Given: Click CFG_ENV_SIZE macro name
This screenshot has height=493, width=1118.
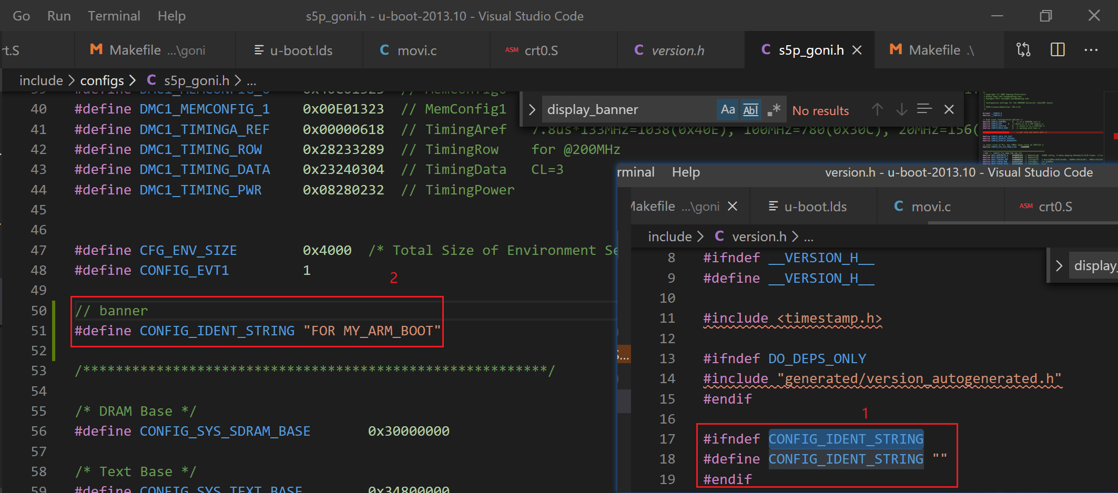Looking at the screenshot, I should pos(188,250).
